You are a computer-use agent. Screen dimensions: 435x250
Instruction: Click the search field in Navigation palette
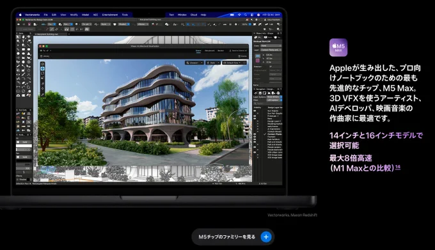[x=267, y=104]
